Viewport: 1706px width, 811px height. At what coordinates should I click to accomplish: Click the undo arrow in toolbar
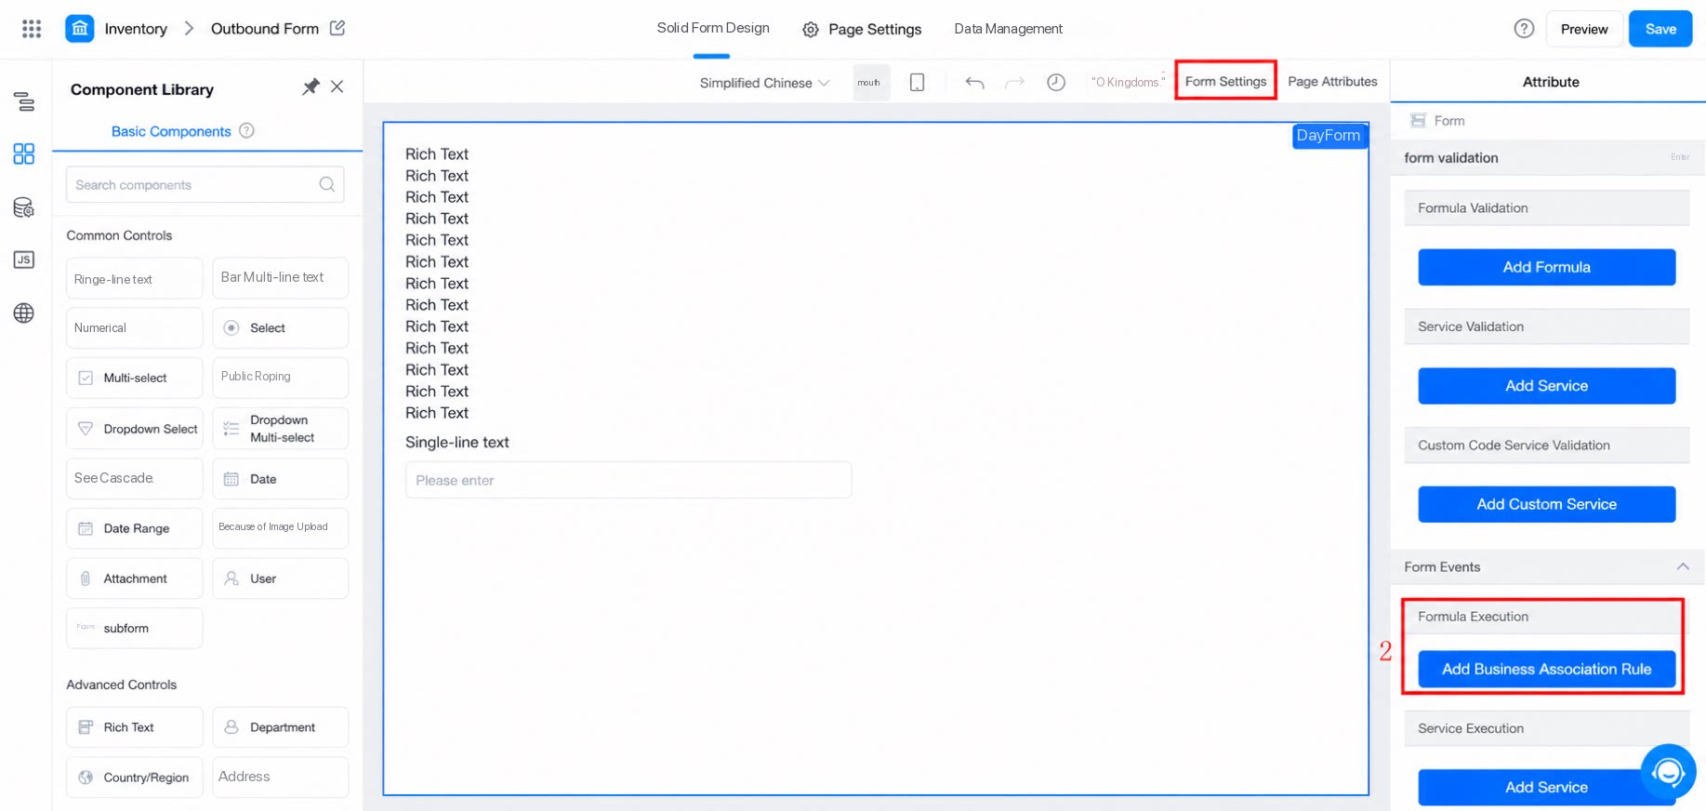(x=974, y=83)
